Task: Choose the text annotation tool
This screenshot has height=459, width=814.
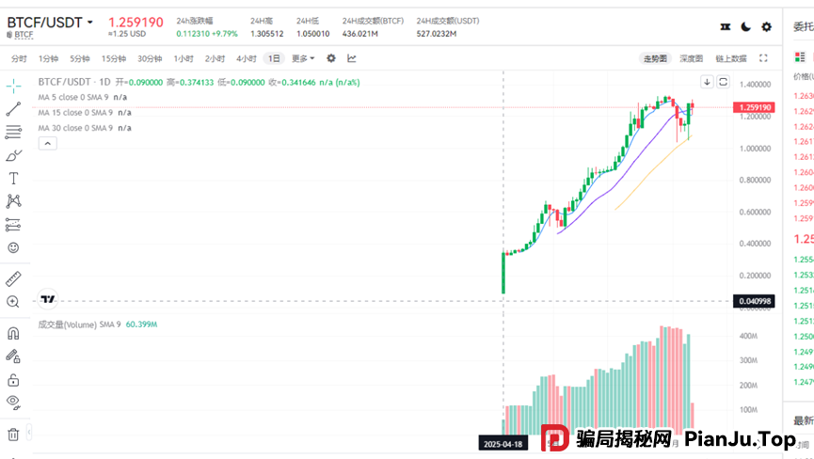Action: [x=13, y=178]
